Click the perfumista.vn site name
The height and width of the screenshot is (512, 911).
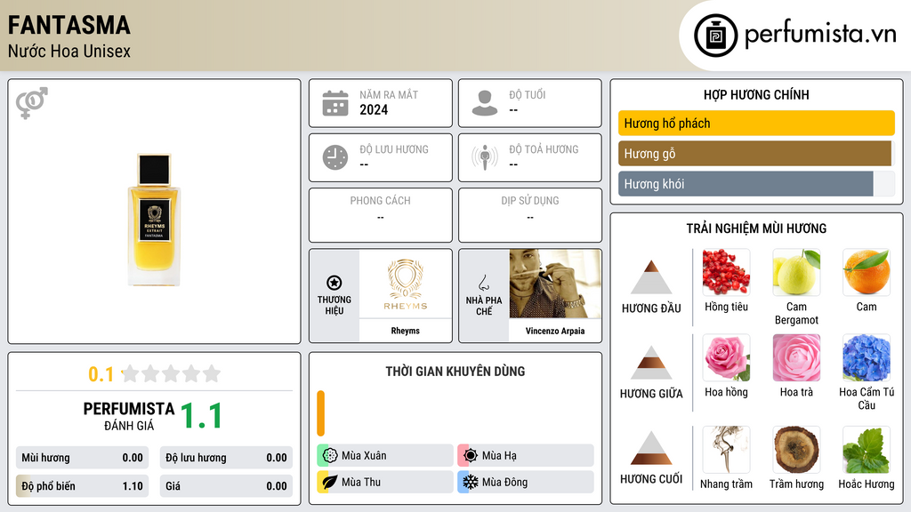tap(820, 35)
